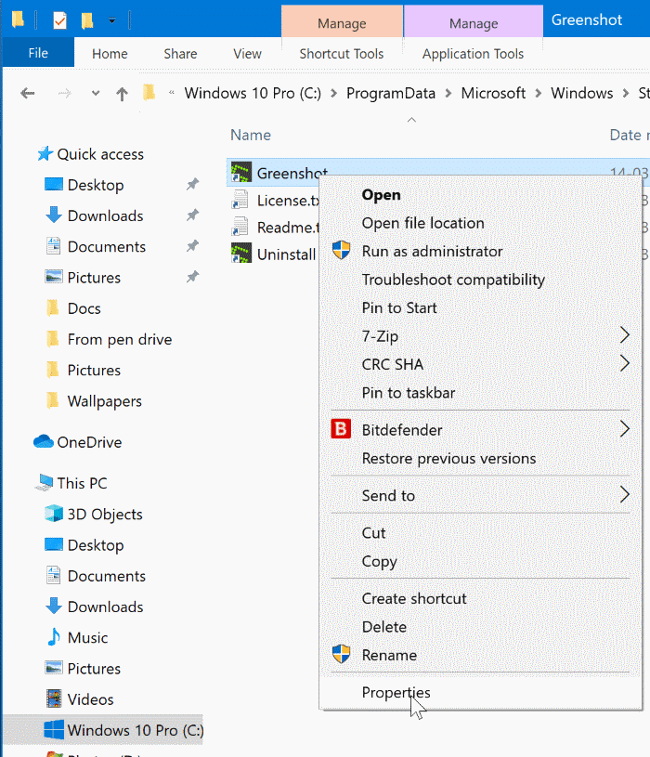The image size is (650, 757).
Task: Click the OneDrive cloud icon
Action: tap(44, 441)
